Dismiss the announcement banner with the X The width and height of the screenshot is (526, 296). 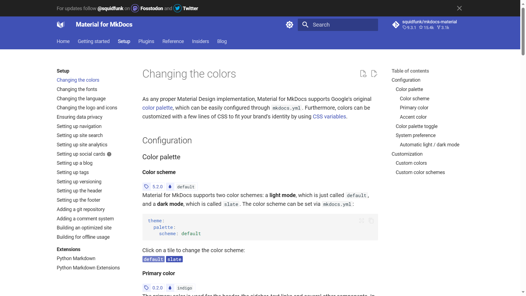pyautogui.click(x=459, y=8)
